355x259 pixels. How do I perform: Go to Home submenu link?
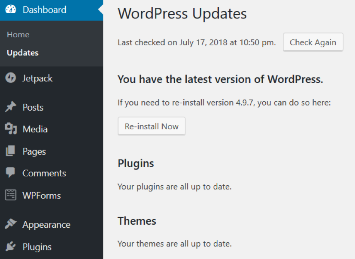tap(18, 35)
